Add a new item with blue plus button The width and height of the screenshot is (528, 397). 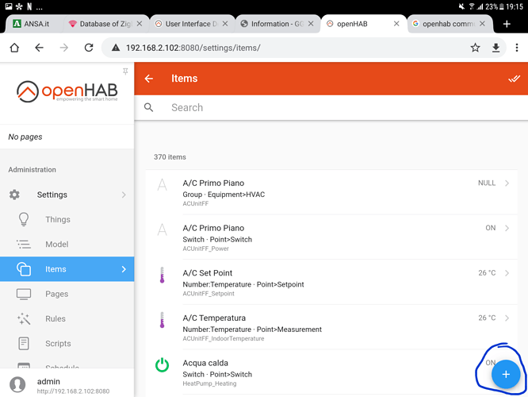506,375
